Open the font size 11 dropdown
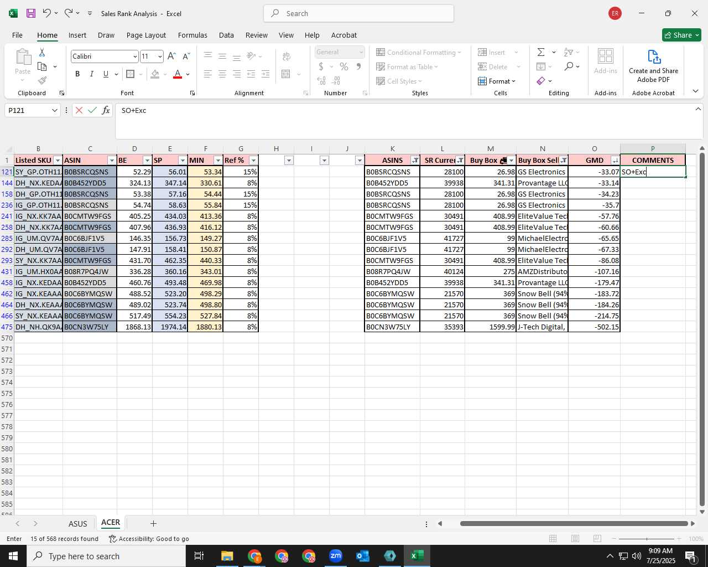Viewport: 708px width, 567px height. [x=160, y=56]
